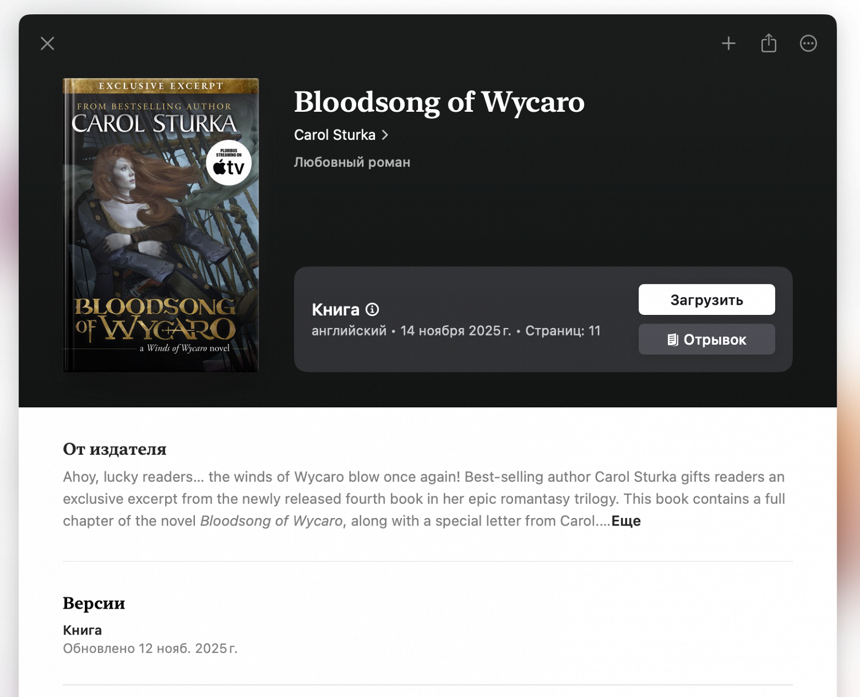Open the Carol Sturka author page
This screenshot has width=860, height=697.
[x=335, y=135]
